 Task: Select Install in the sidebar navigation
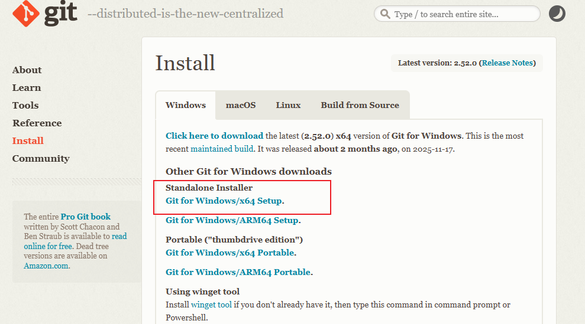coord(28,141)
